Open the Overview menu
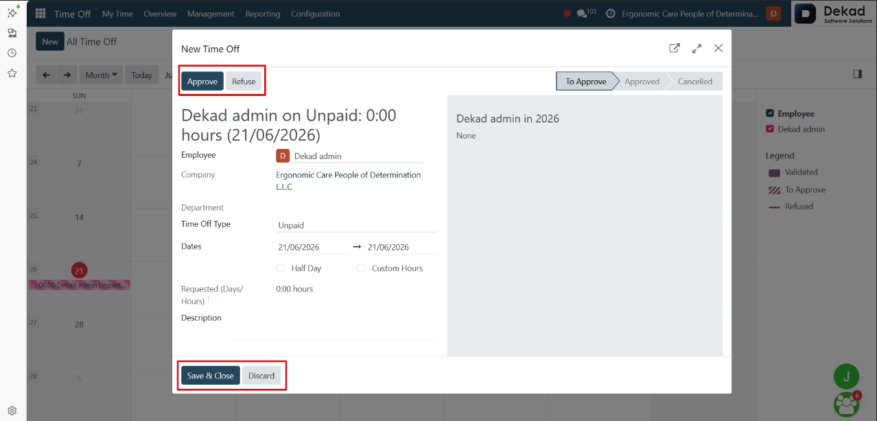This screenshot has width=877, height=421. tap(160, 14)
